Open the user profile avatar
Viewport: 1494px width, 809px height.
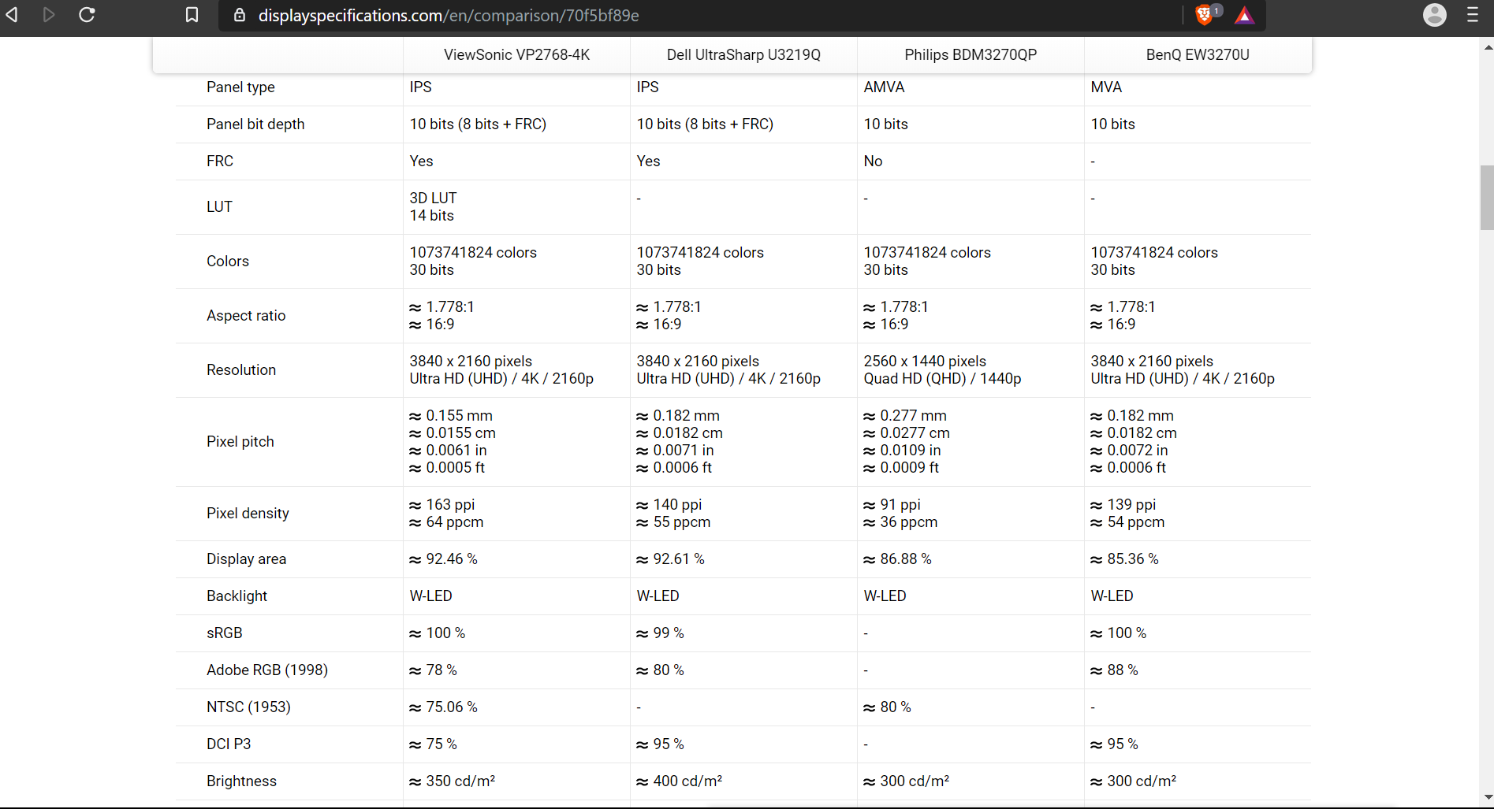pyautogui.click(x=1435, y=15)
